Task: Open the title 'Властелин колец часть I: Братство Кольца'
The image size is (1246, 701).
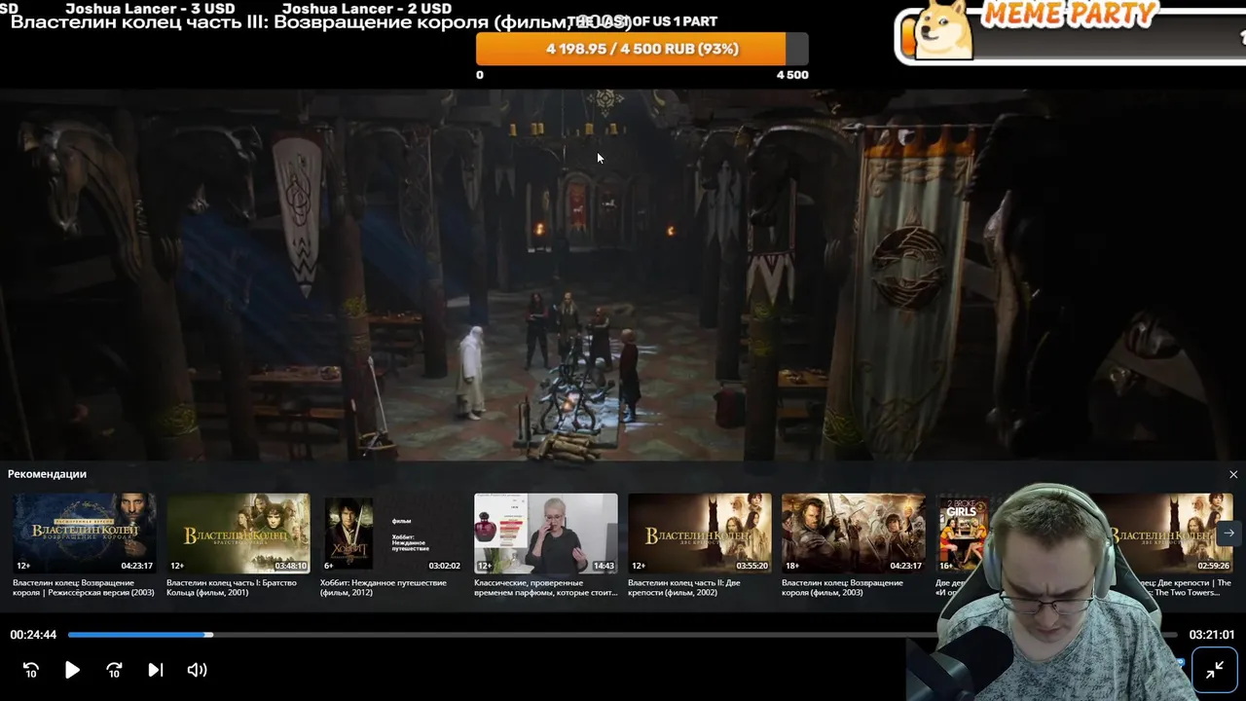Action: tap(232, 587)
